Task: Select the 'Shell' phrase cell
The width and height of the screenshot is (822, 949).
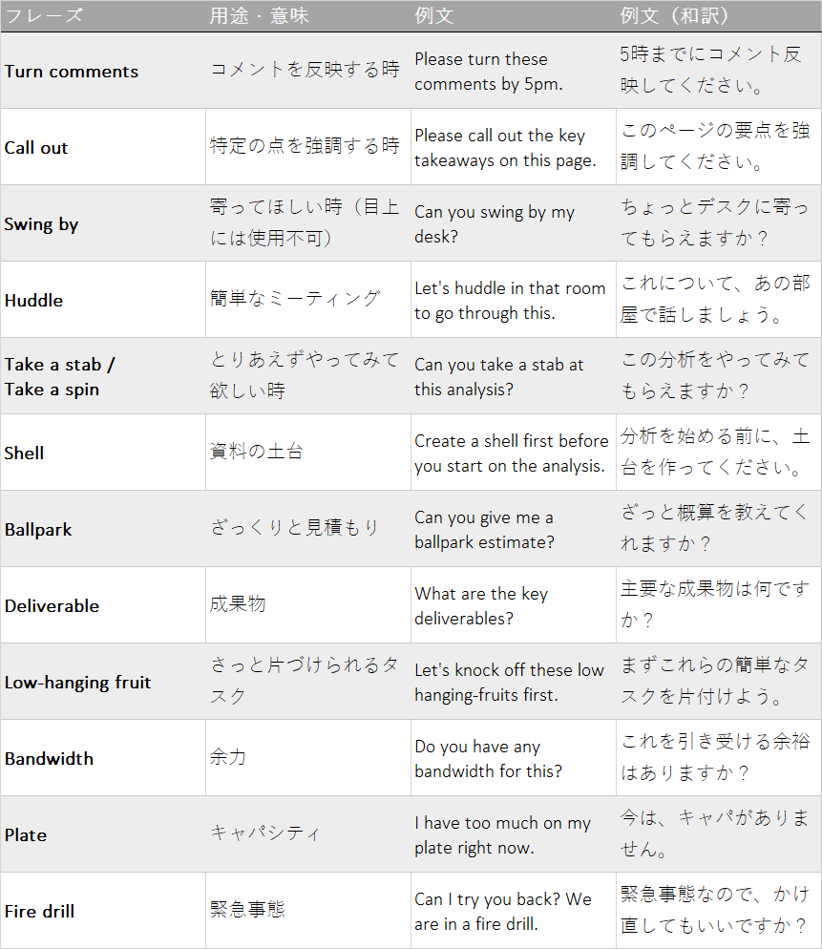Action: pos(25,453)
